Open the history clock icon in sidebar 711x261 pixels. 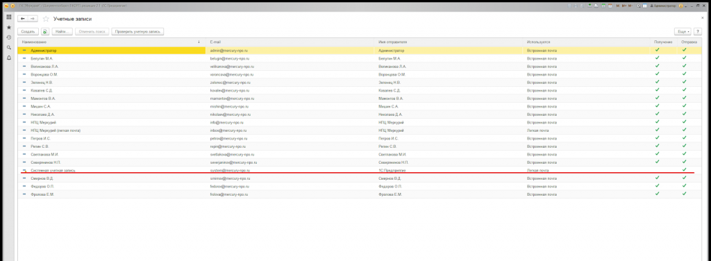(x=8, y=37)
